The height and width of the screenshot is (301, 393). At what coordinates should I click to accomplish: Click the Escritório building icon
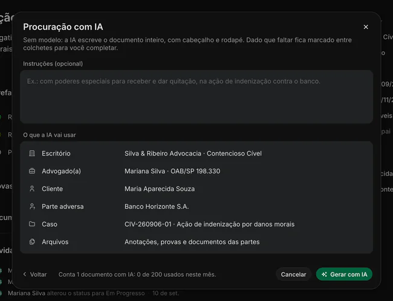tap(32, 153)
